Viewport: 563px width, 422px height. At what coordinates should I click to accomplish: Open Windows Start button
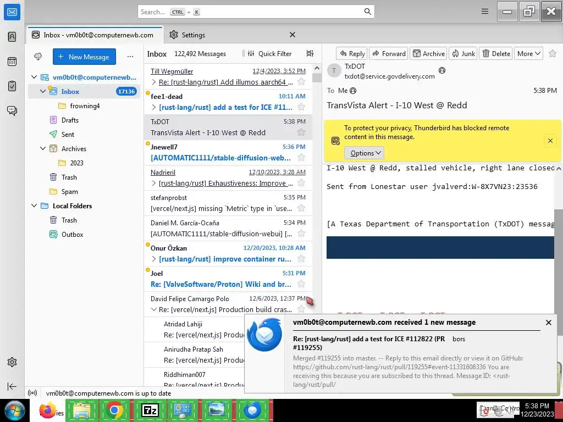pos(14,410)
